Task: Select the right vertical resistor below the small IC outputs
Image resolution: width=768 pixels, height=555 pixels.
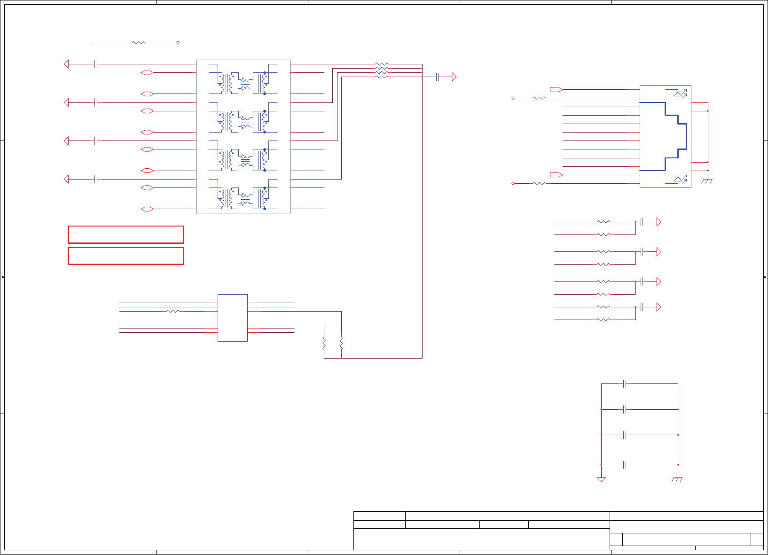Action: click(x=341, y=343)
